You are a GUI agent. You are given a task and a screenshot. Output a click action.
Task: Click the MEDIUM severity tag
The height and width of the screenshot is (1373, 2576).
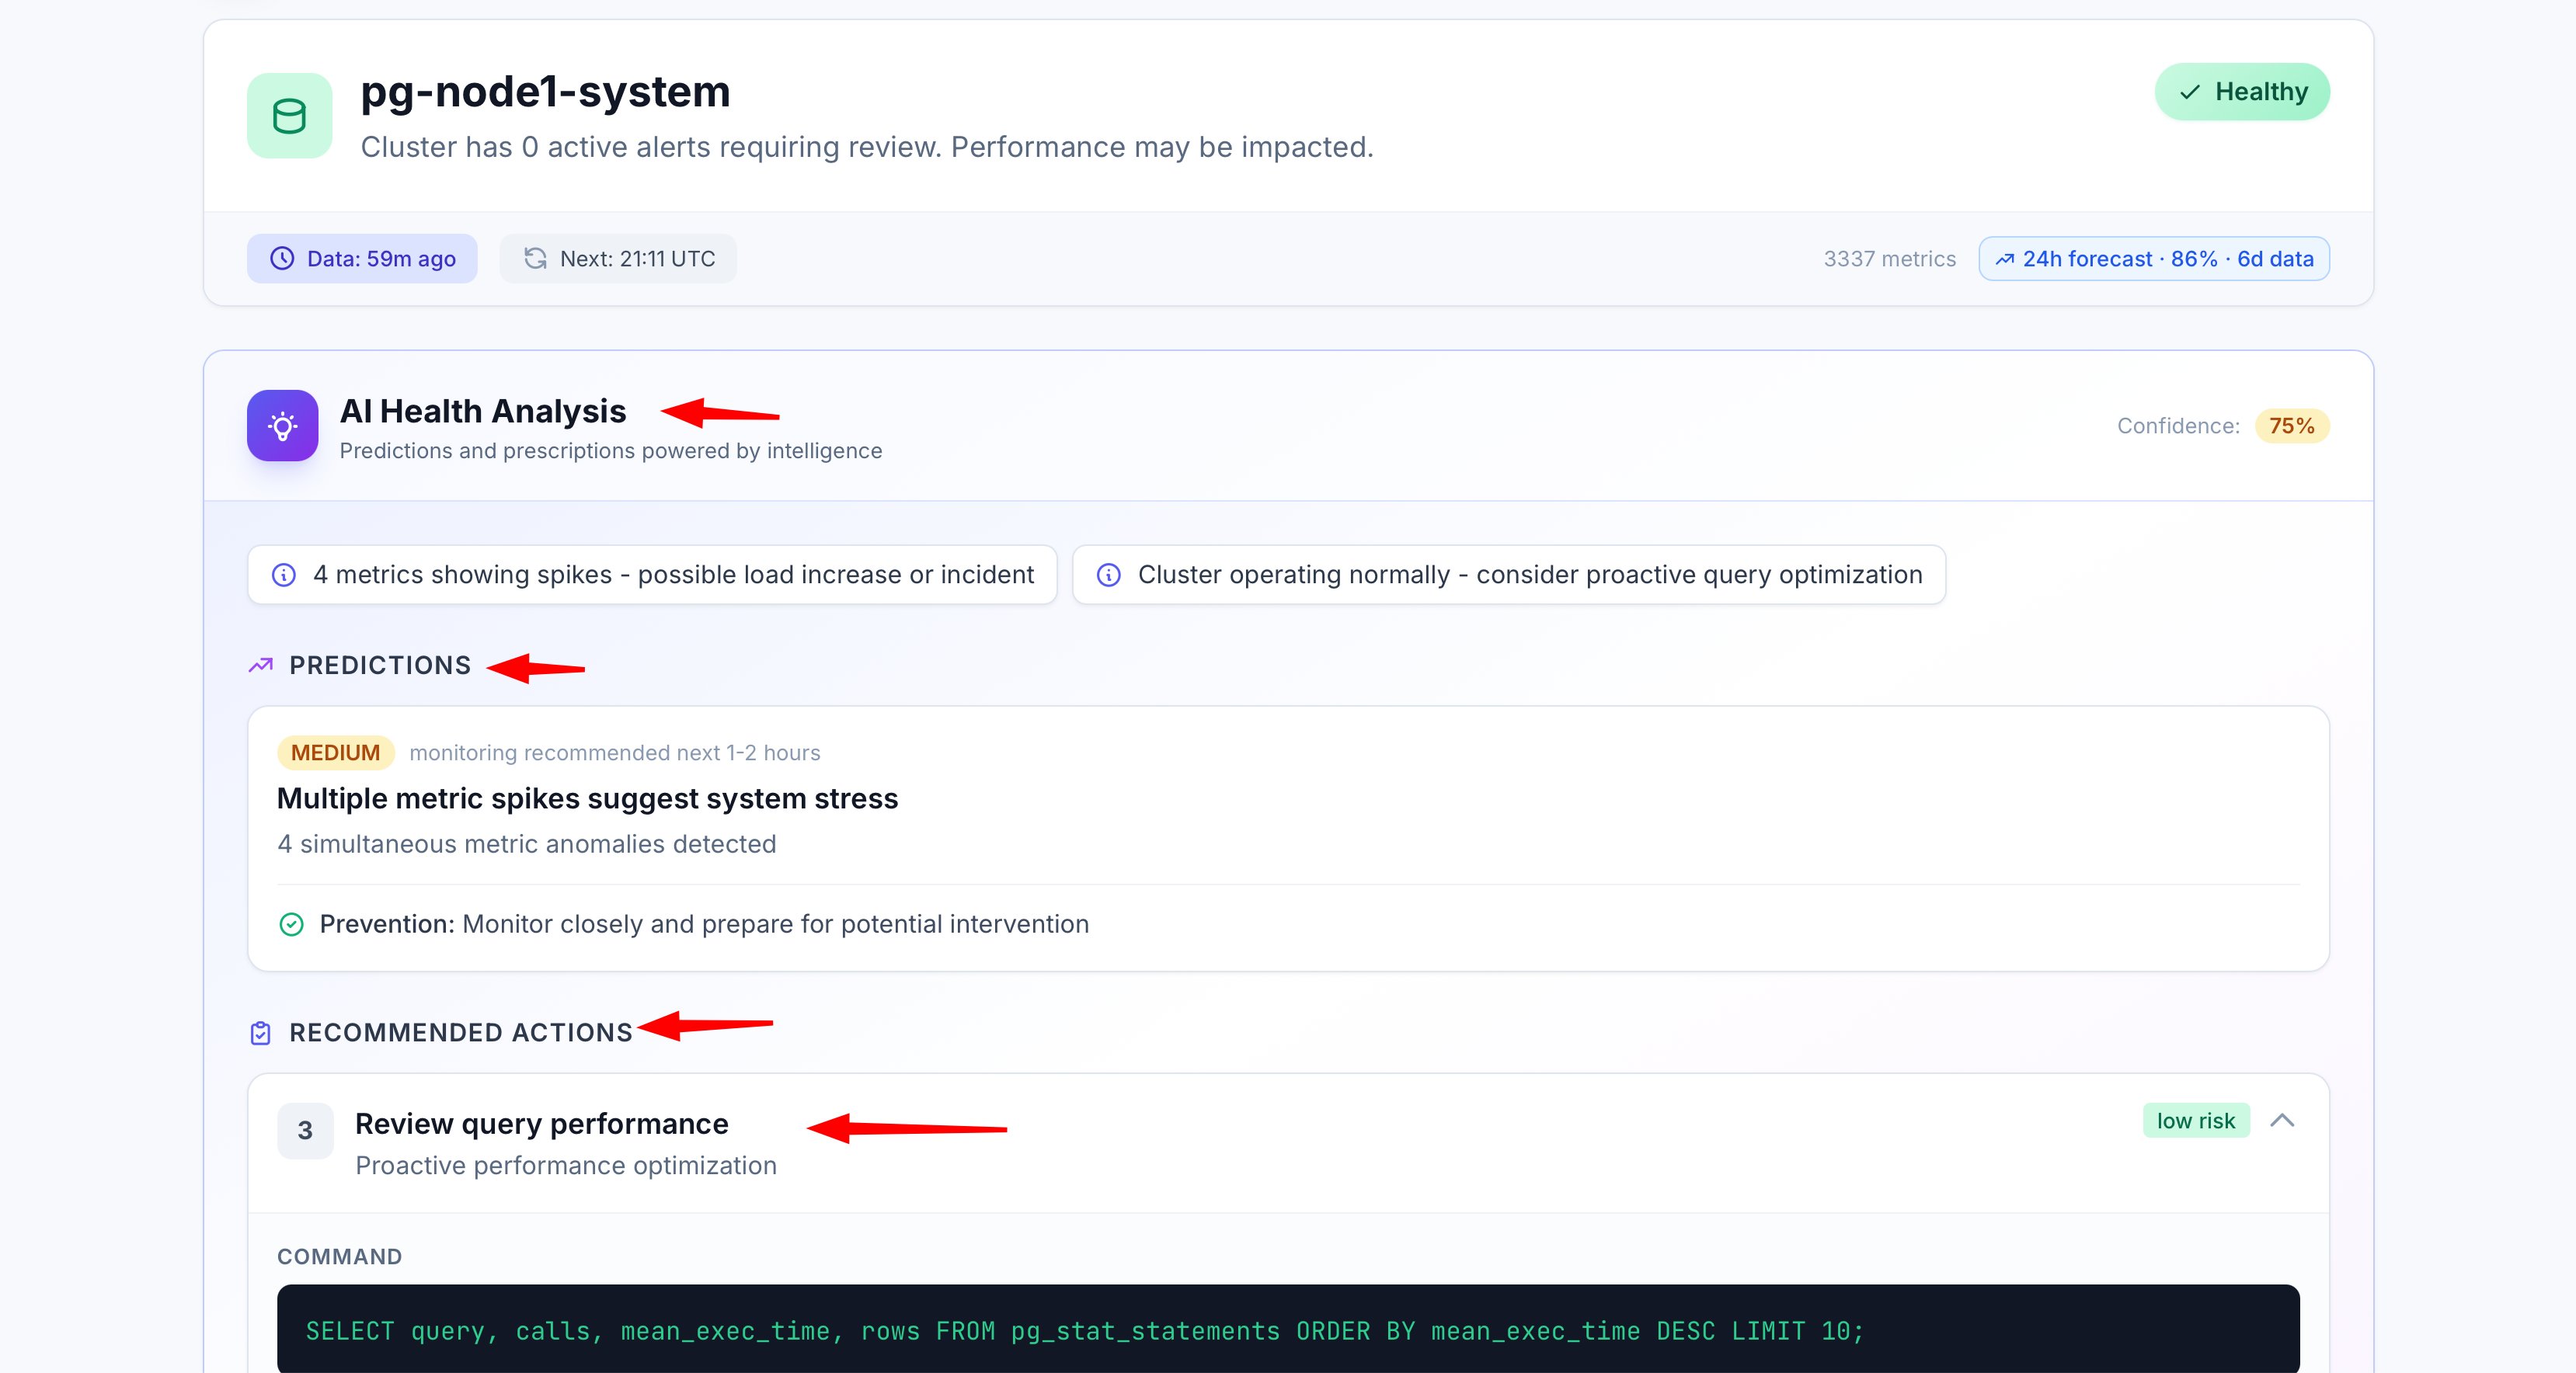(x=335, y=753)
